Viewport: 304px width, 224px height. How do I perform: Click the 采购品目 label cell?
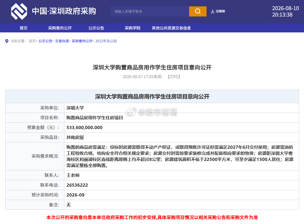(35, 137)
